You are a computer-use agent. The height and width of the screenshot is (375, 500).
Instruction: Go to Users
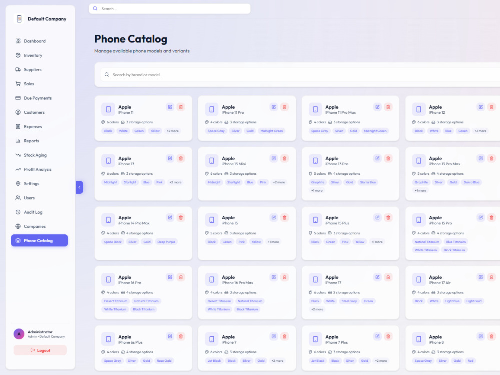coord(40,198)
